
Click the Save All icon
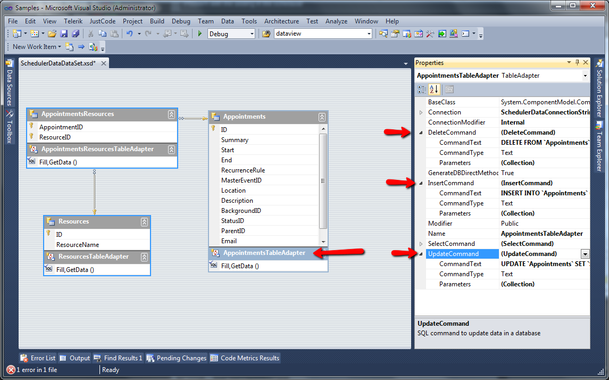(x=76, y=34)
